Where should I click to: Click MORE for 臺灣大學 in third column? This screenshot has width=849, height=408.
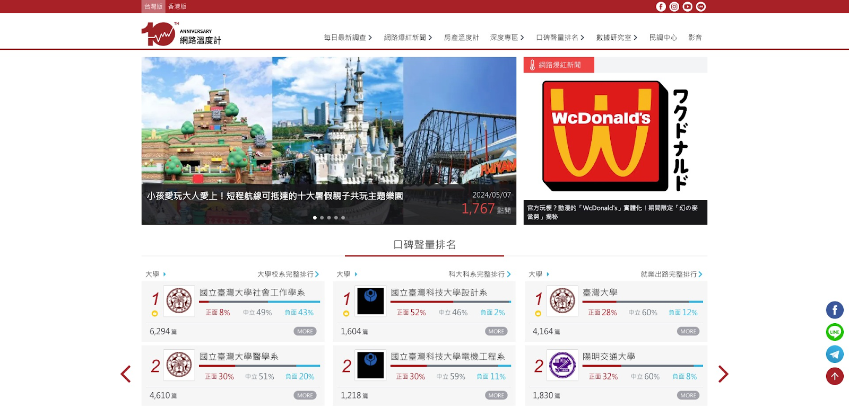click(x=688, y=331)
